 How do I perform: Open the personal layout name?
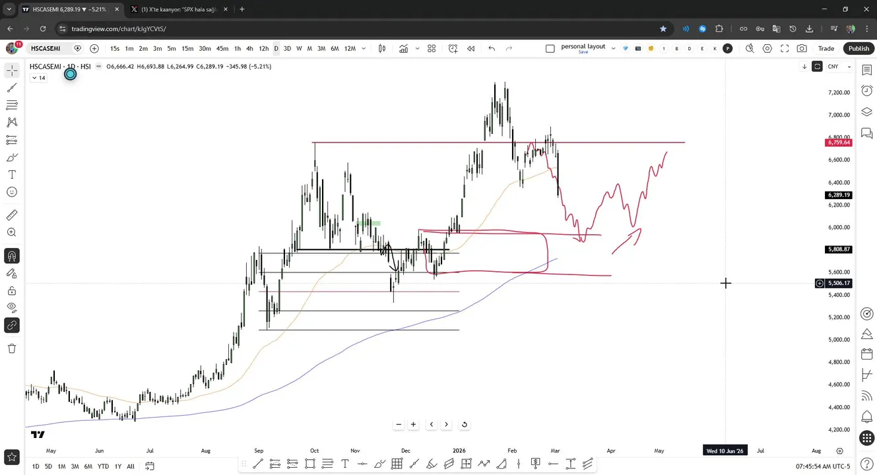[x=583, y=48]
